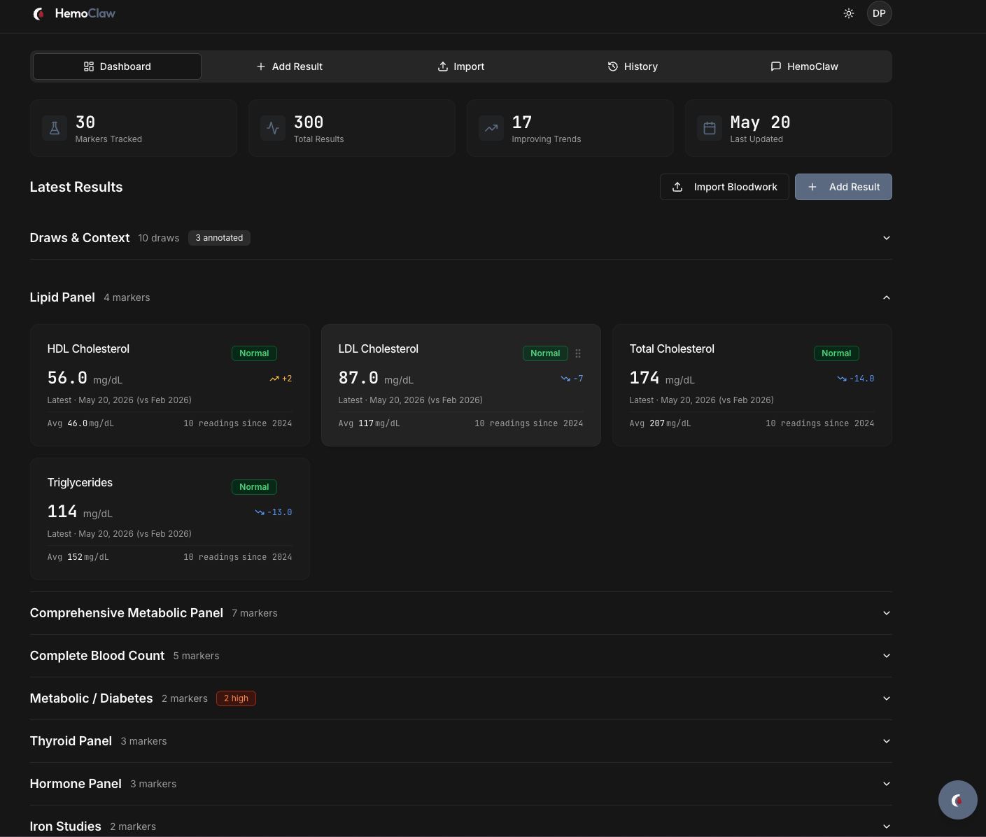Open the Add Result tab

coord(289,66)
